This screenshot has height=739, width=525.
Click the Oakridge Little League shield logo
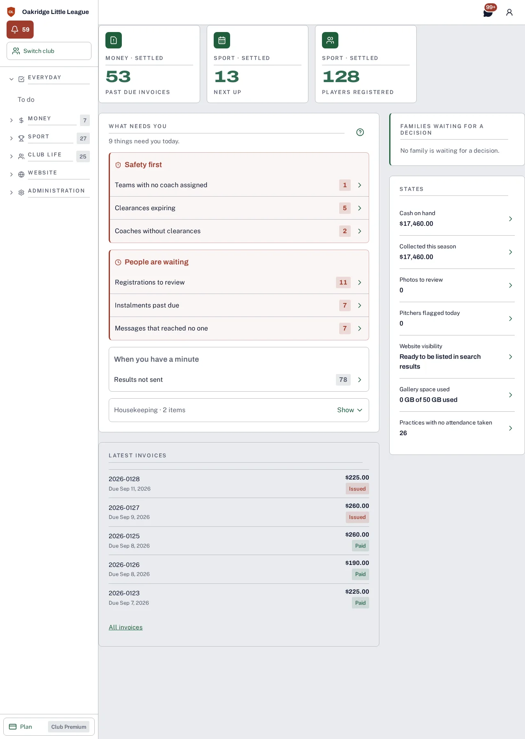11,12
